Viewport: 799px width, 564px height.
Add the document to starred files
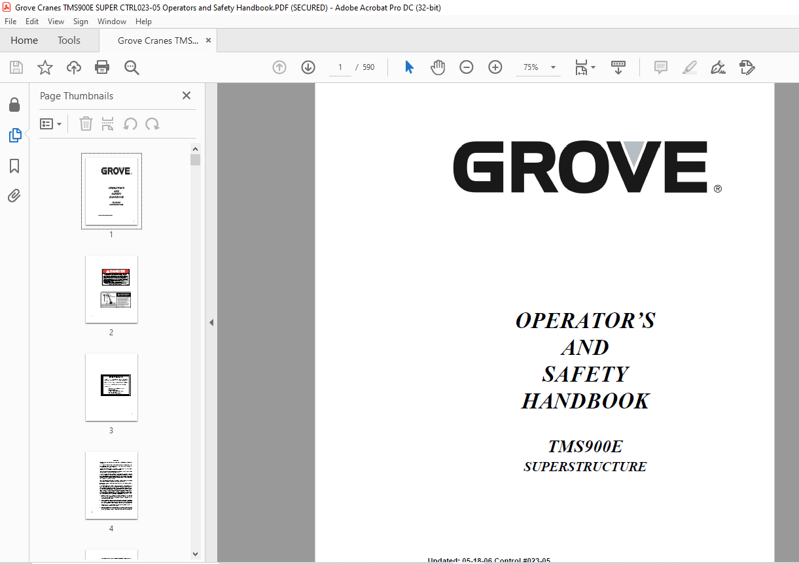(45, 67)
